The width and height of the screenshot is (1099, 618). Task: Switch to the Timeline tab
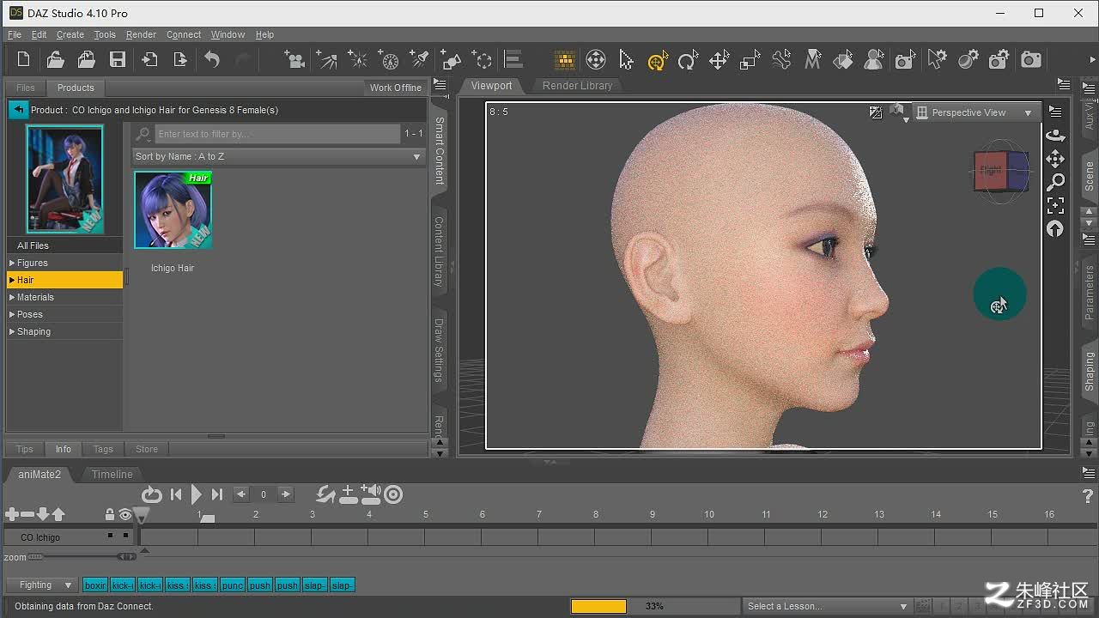click(112, 474)
